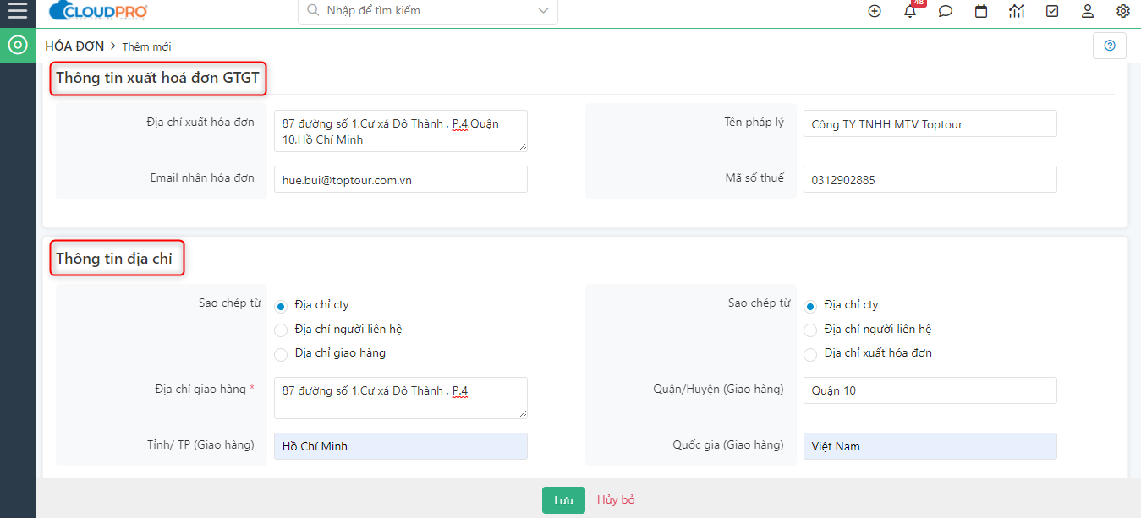
Task: Open the hamburger main menu
Action: point(17,10)
